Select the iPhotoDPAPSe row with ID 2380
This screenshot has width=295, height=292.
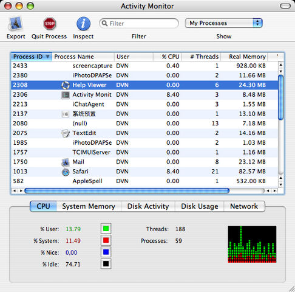pyautogui.click(x=144, y=75)
